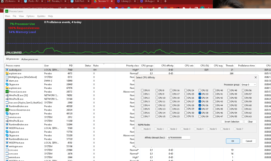Uncheck the CPU 36 checkbox

(x=200, y=105)
